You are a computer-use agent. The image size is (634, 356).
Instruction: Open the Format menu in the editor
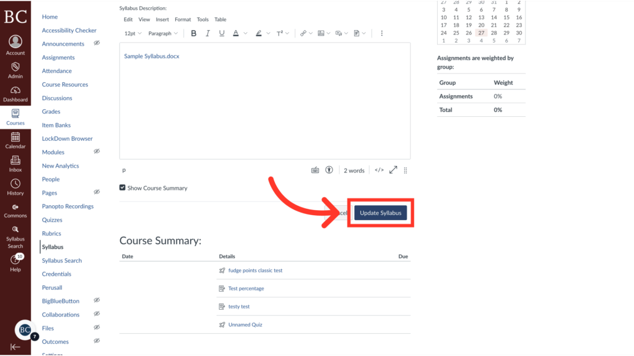point(183,19)
